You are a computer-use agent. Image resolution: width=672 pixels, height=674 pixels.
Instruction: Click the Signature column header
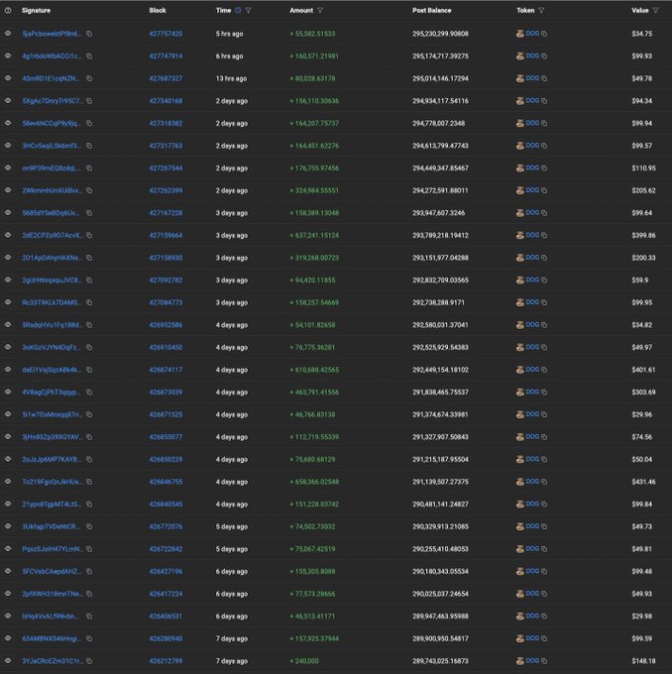click(x=36, y=10)
